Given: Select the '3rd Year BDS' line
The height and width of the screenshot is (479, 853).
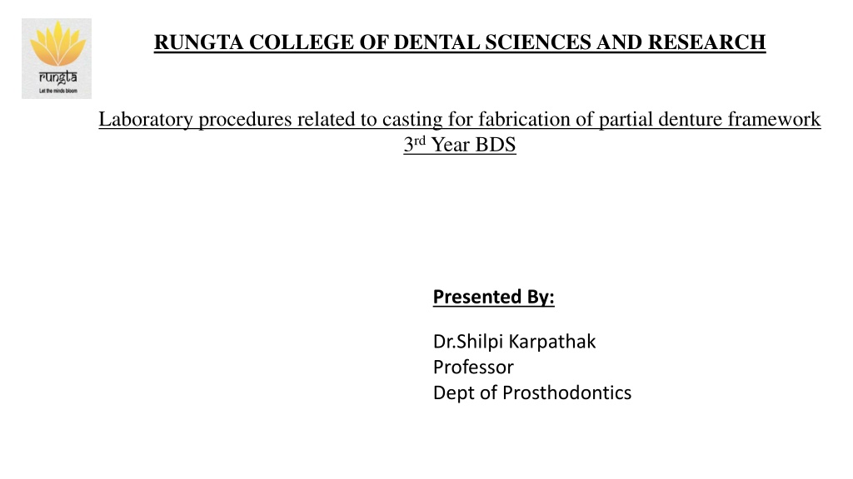Looking at the screenshot, I should 460,145.
